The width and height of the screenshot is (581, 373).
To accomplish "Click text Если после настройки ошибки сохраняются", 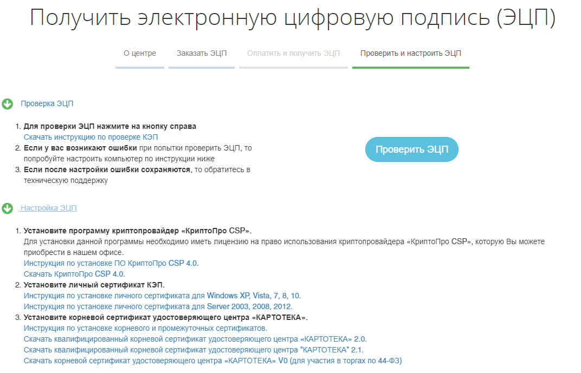I will [x=107, y=169].
